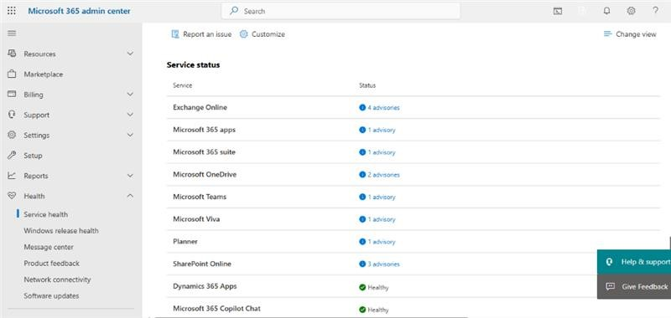This screenshot has height=318, width=671.
Task: Select the Microsoft Teams service name
Action: click(x=200, y=197)
